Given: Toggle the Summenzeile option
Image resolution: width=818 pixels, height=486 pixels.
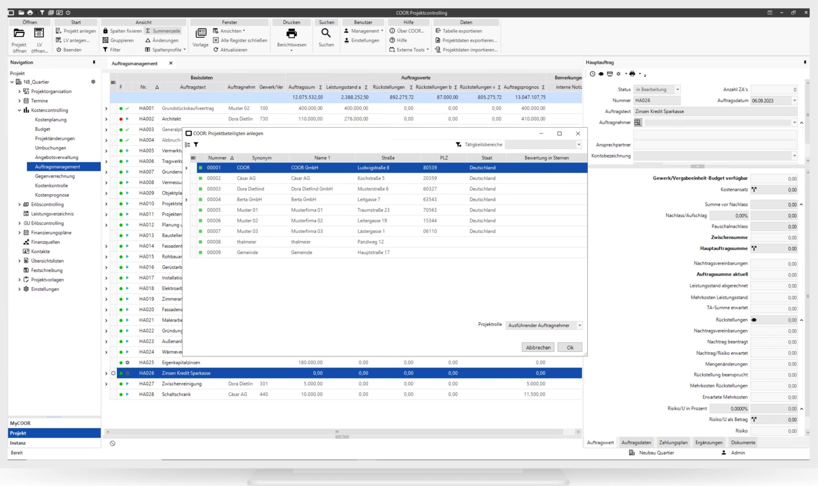Looking at the screenshot, I should (x=163, y=31).
